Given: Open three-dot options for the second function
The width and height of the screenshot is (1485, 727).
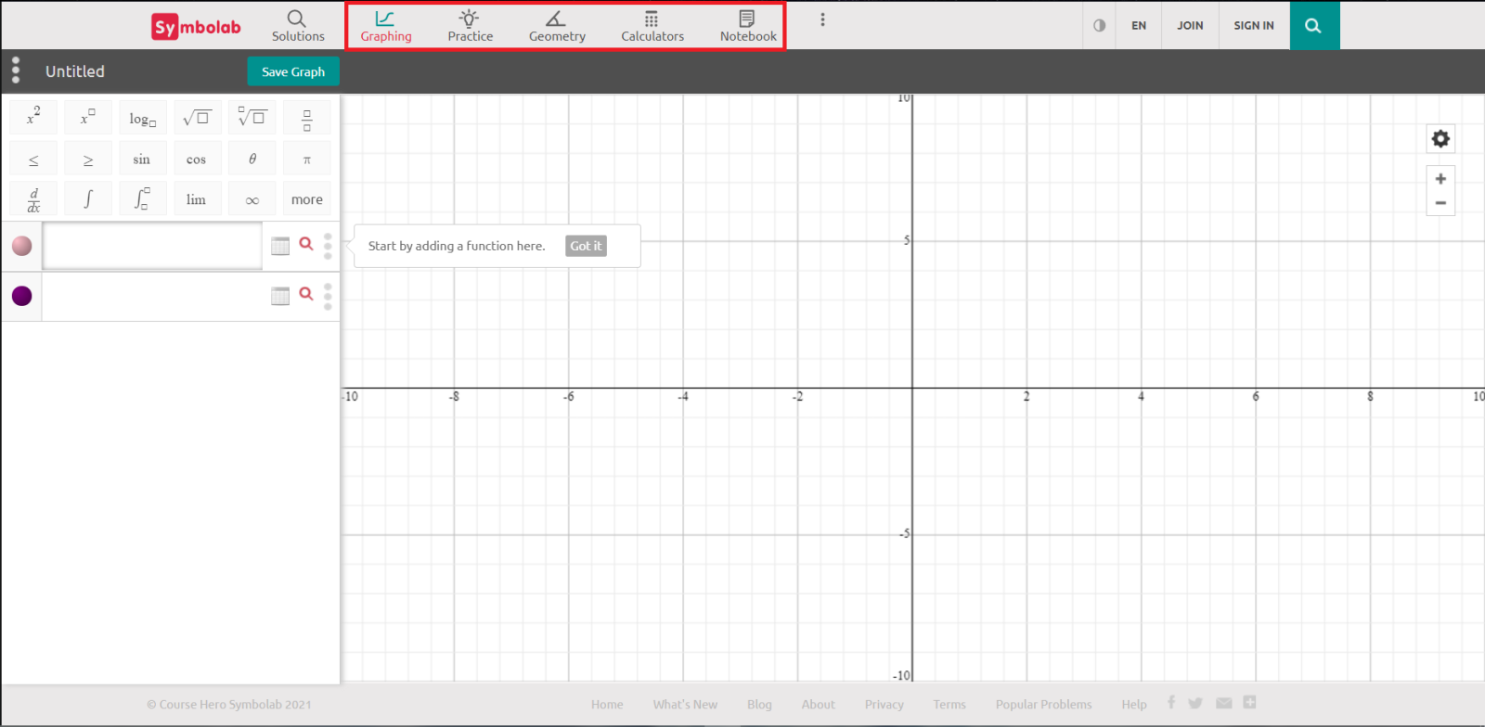Looking at the screenshot, I should click(x=328, y=296).
